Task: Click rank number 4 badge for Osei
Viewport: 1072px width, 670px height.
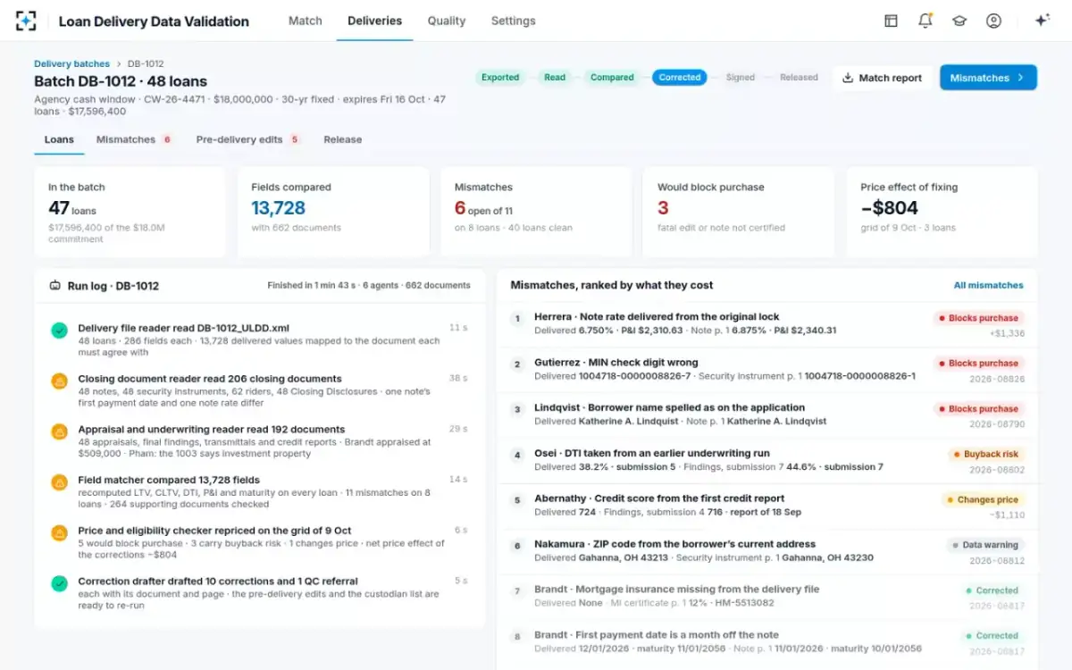Action: pyautogui.click(x=517, y=455)
